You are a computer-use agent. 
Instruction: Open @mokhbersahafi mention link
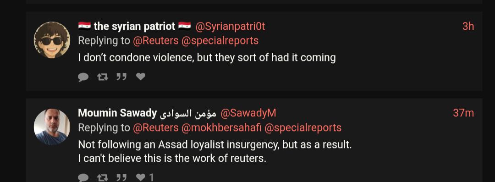pos(221,127)
